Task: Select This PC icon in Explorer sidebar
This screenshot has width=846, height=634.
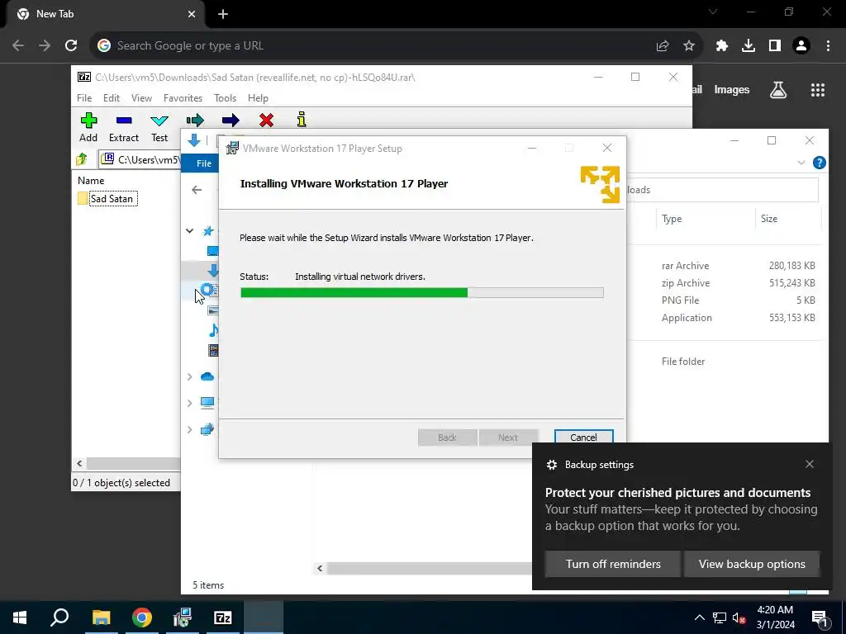Action: [207, 403]
